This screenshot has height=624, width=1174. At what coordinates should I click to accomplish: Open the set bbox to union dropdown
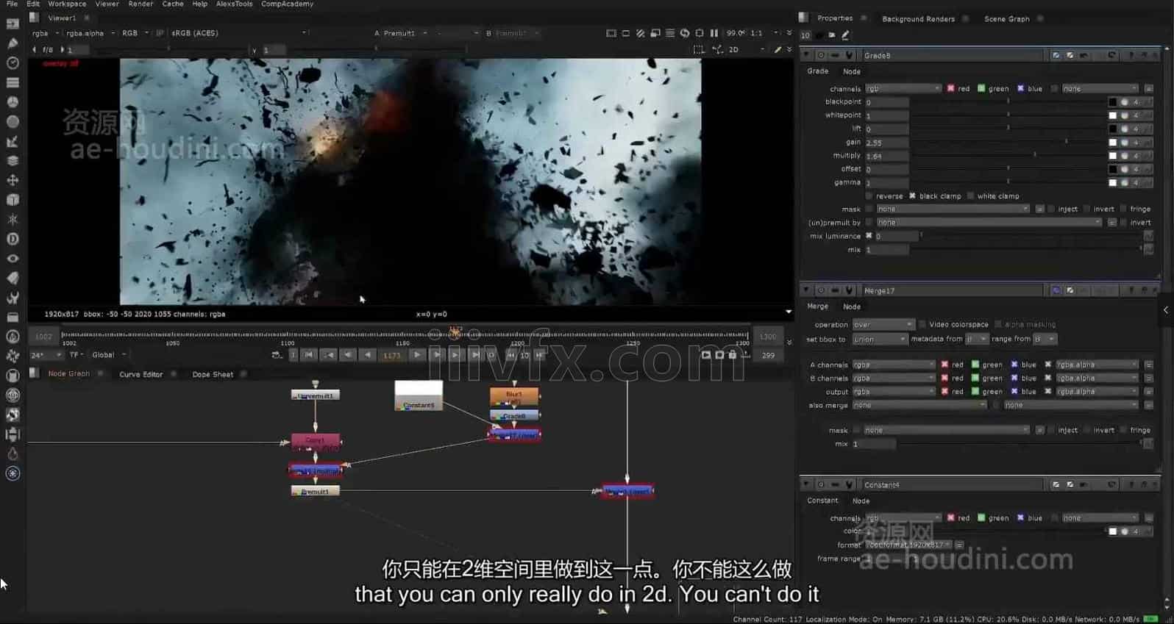point(880,339)
